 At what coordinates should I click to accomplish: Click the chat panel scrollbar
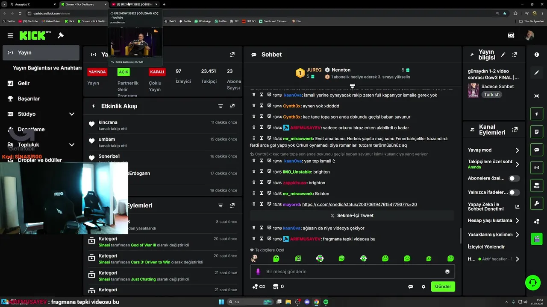pos(460,235)
